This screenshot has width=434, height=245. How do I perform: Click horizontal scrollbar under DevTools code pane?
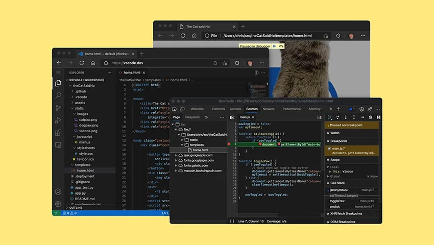pos(258,215)
